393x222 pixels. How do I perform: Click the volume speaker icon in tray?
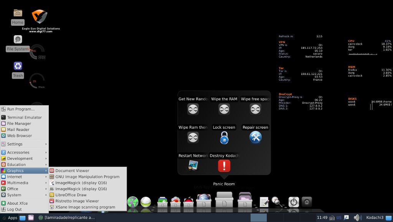pyautogui.click(x=357, y=218)
